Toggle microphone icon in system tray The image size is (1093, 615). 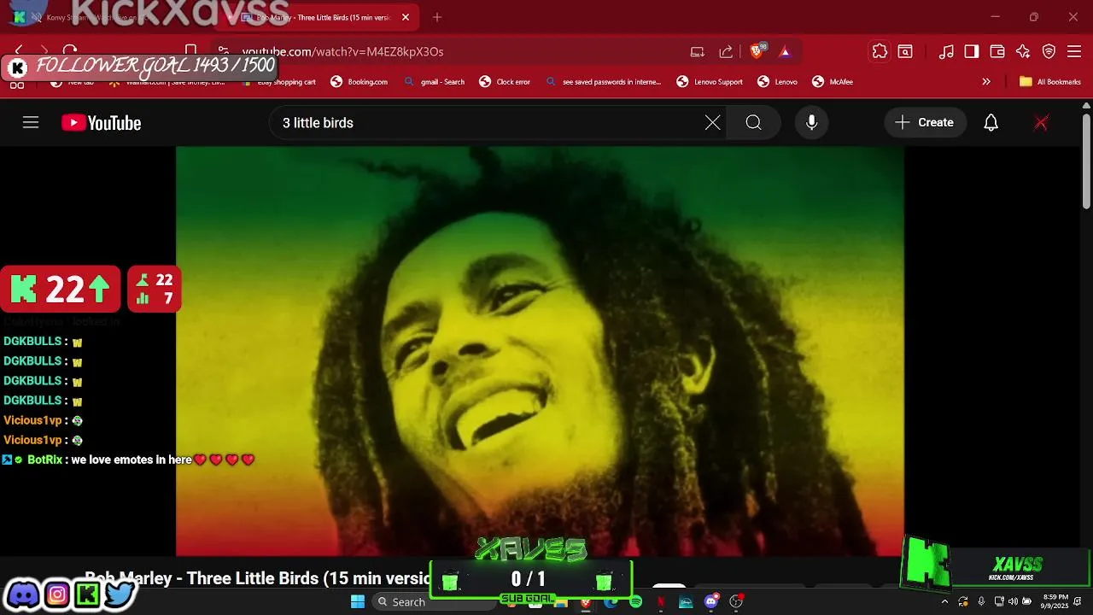click(981, 601)
